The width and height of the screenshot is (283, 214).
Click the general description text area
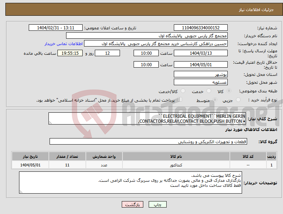pos(147,118)
